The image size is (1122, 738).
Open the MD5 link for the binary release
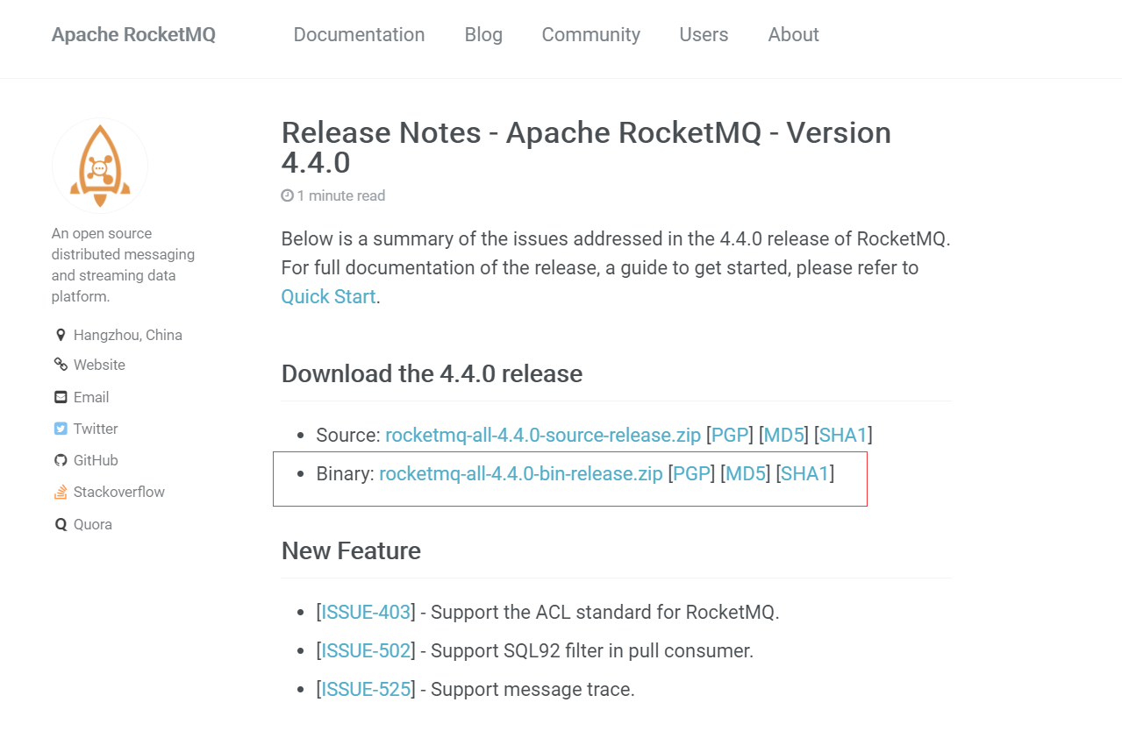click(746, 473)
